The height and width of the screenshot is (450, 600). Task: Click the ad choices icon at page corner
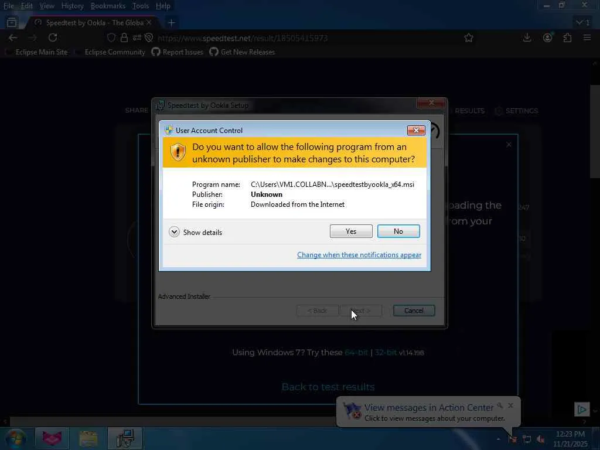[582, 410]
